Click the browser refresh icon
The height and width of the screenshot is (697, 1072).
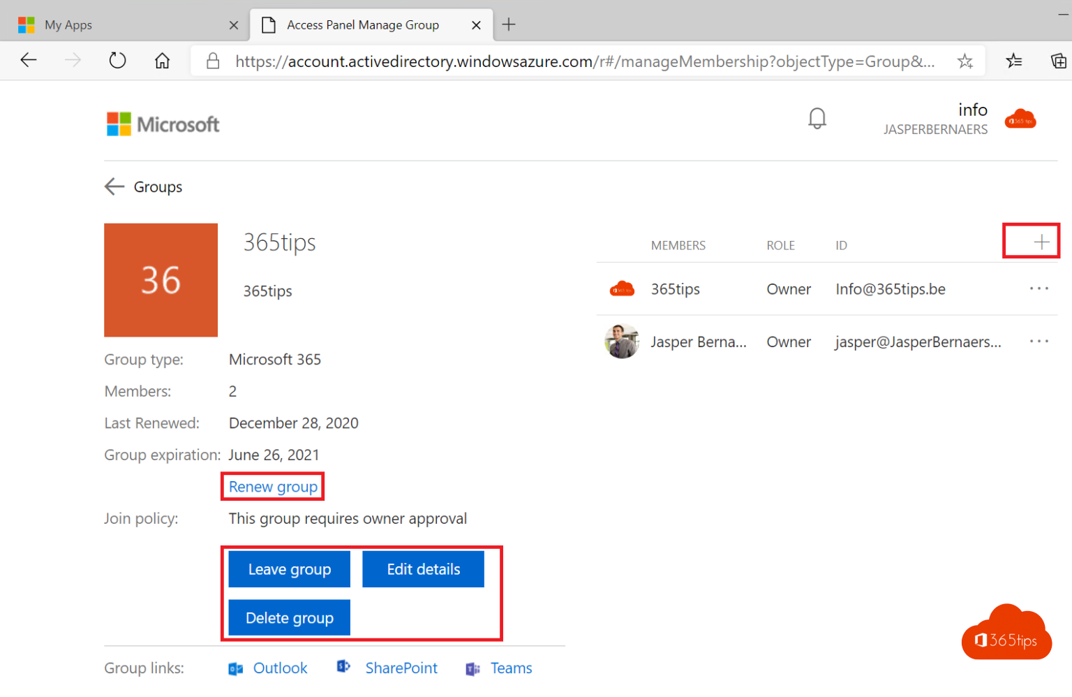117,60
